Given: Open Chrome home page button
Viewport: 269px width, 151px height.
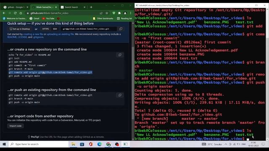Looking at the screenshot, I should point(21,13).
